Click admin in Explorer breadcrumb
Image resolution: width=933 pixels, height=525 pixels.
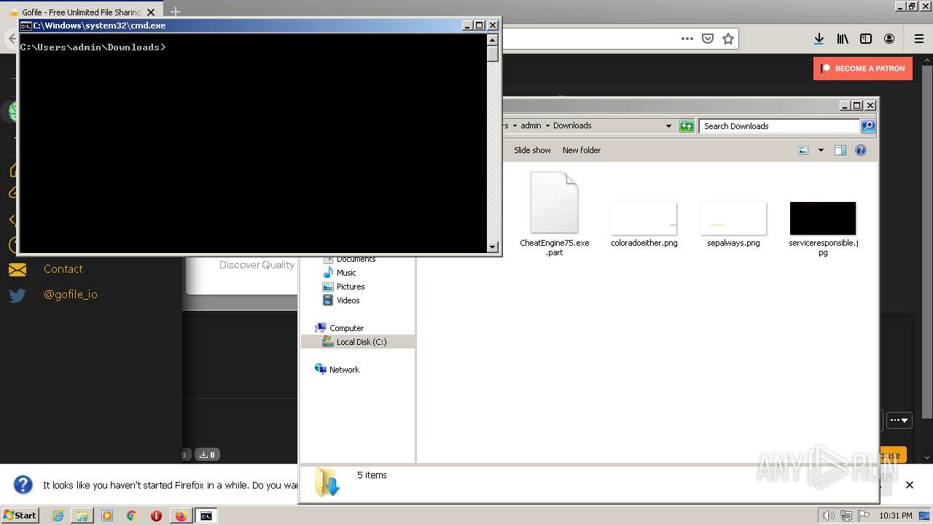pyautogui.click(x=531, y=125)
